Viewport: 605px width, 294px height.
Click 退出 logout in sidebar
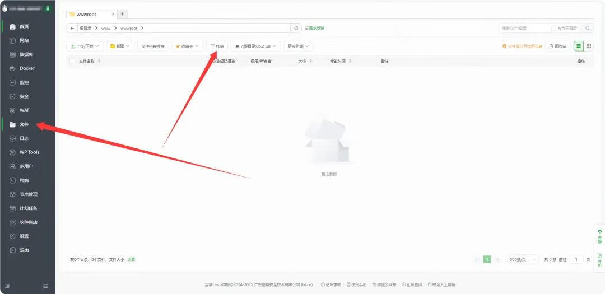click(24, 250)
